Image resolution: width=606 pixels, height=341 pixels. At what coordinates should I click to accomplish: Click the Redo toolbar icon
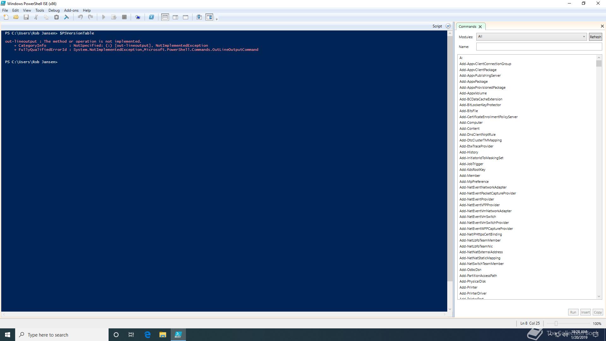coord(90,17)
